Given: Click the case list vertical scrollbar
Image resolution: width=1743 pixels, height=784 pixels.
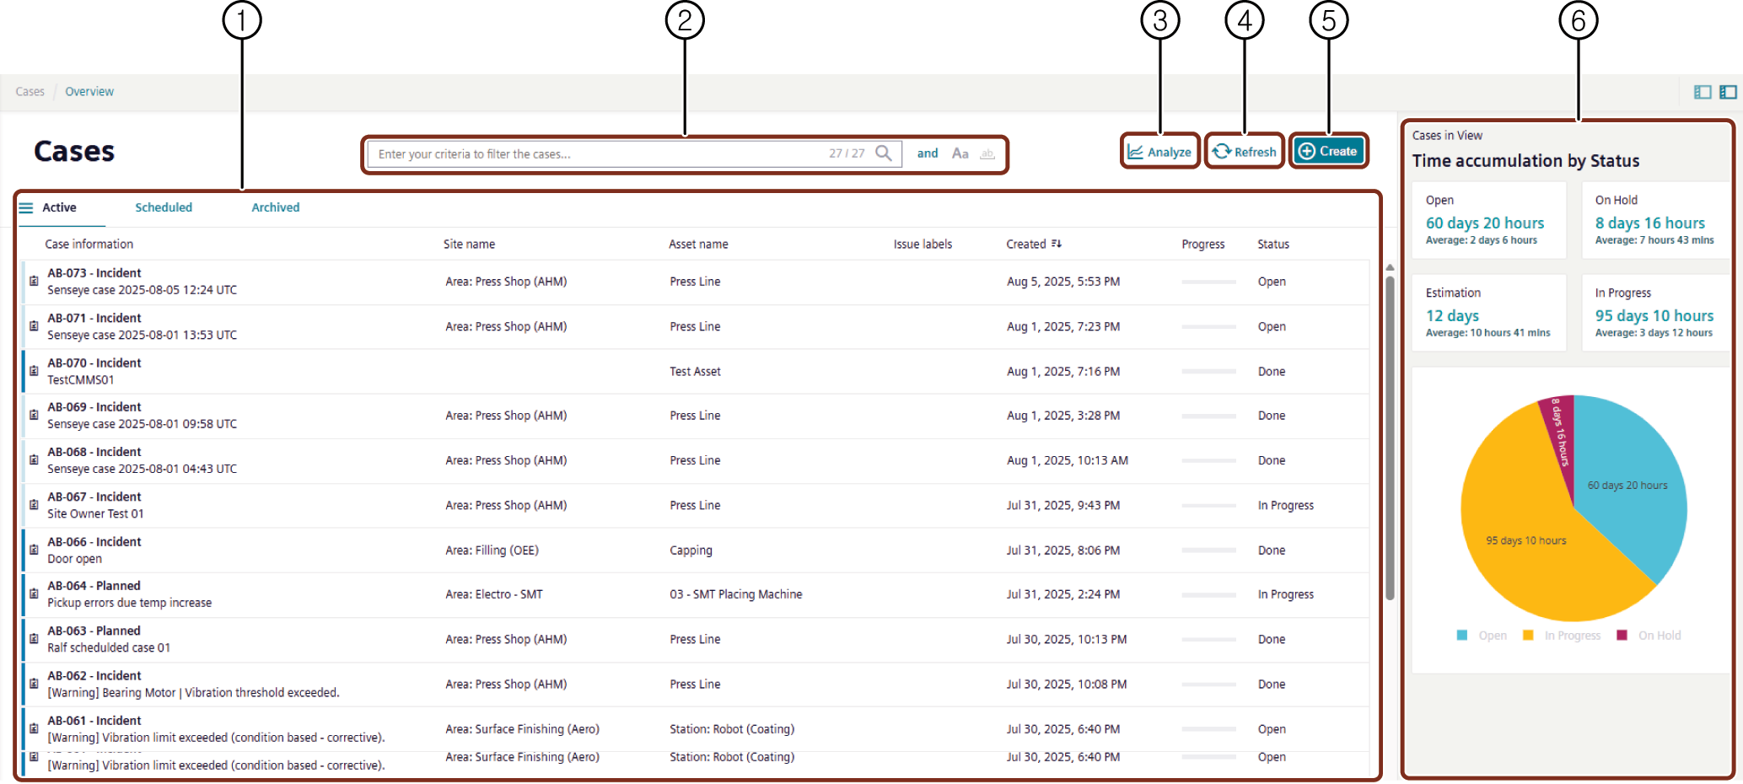Looking at the screenshot, I should 1390,438.
